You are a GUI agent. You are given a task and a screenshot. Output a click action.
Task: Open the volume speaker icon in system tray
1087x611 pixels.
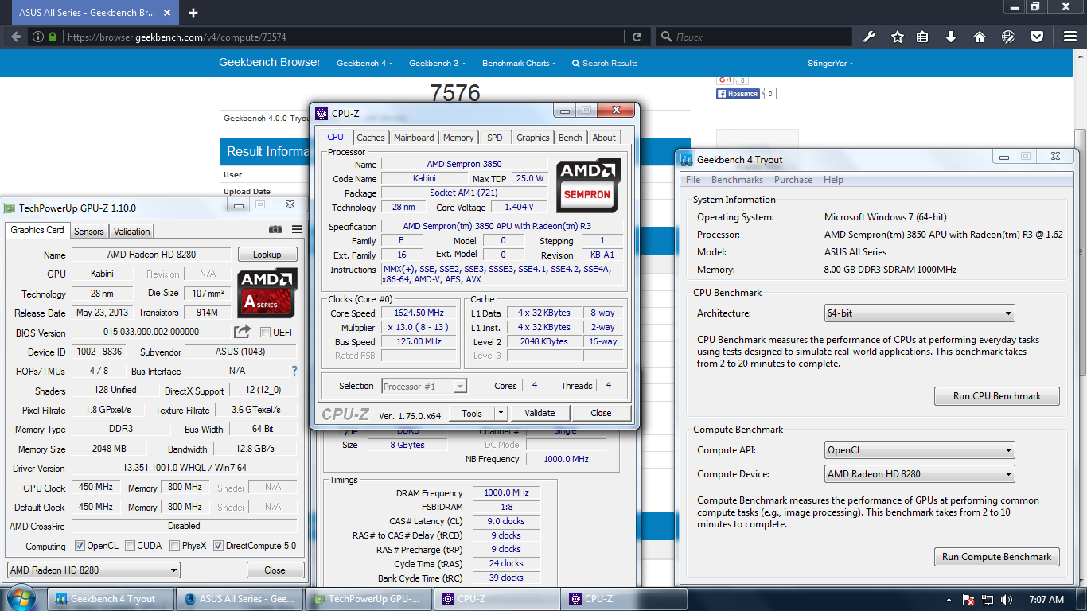click(x=1007, y=600)
